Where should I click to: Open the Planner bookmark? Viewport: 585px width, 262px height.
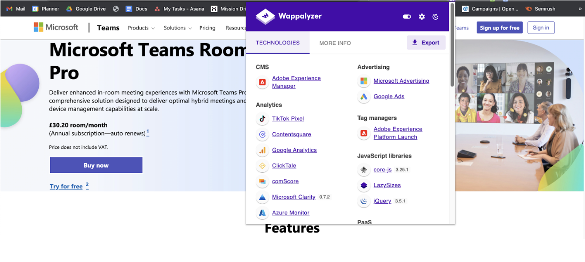46,9
